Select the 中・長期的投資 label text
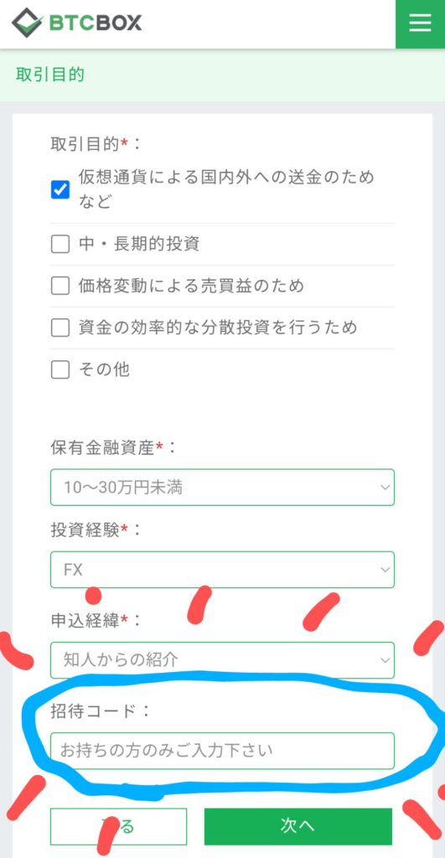The height and width of the screenshot is (858, 445). pyautogui.click(x=139, y=244)
